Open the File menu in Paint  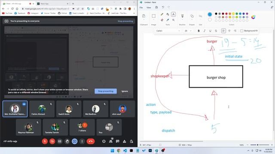(x=141, y=8)
